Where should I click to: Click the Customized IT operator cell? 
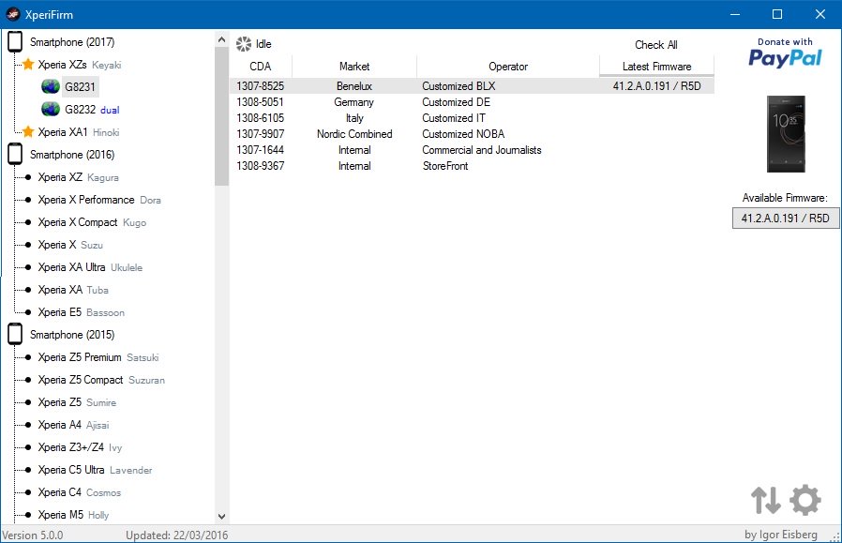click(x=453, y=118)
